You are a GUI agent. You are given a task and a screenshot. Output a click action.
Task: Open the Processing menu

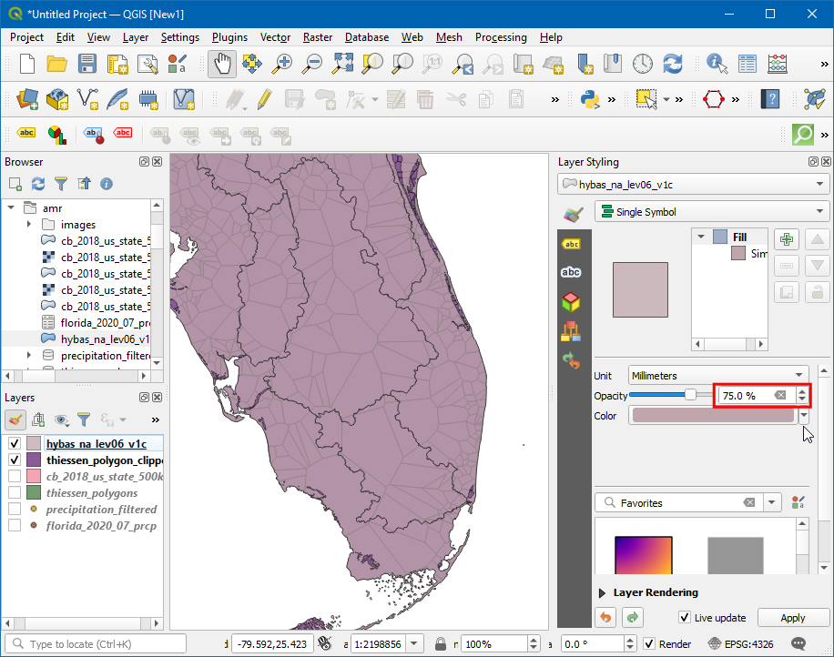click(501, 37)
